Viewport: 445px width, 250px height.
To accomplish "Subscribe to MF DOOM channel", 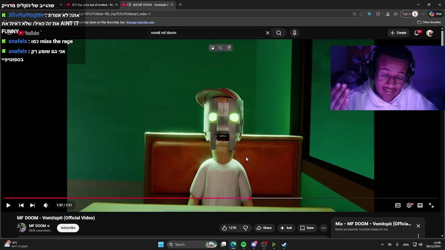I will 68,228.
